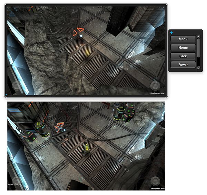The height and width of the screenshot is (195, 207).
Task: Tap the right virtual joystick in the top game view
Action: click(x=155, y=86)
